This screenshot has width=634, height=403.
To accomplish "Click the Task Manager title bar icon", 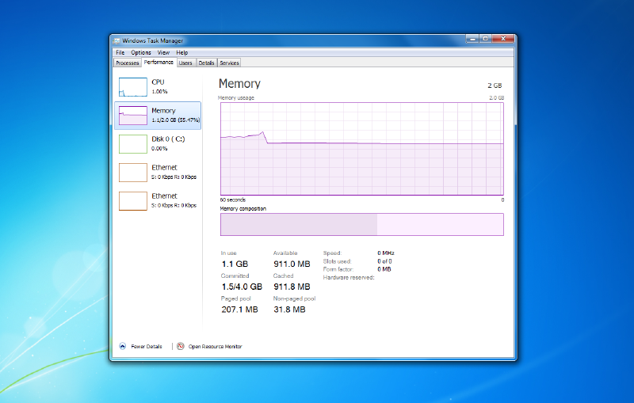I will pyautogui.click(x=116, y=41).
